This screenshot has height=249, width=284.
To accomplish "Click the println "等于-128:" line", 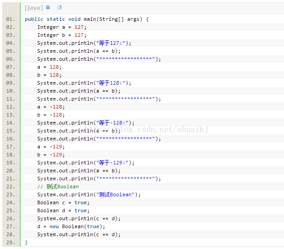I will 86,123.
